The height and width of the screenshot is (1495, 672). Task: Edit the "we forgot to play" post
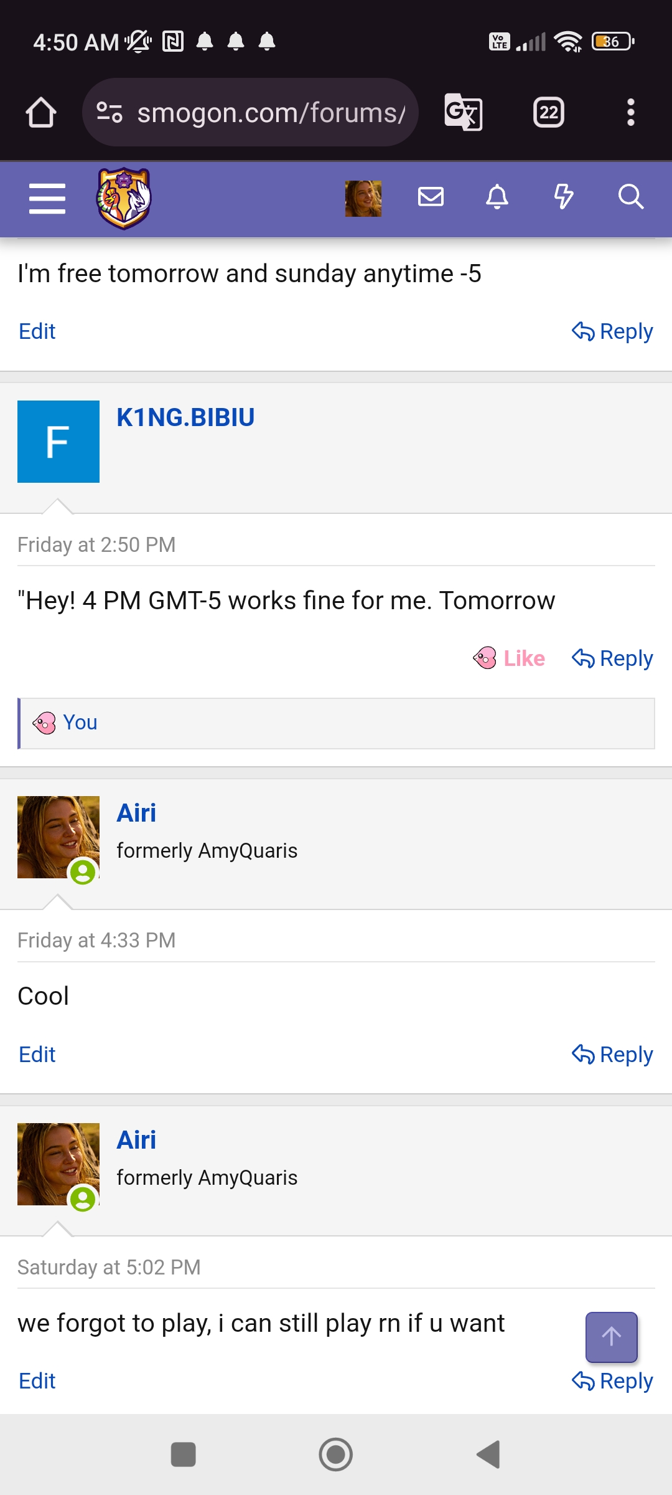pos(37,1381)
